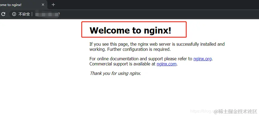
Task: Close the 'Welcome to nginx!' tab
Action: coord(43,5)
